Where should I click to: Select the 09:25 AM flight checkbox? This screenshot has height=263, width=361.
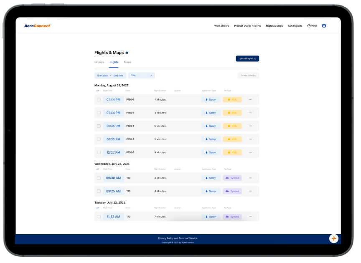pyautogui.click(x=99, y=191)
